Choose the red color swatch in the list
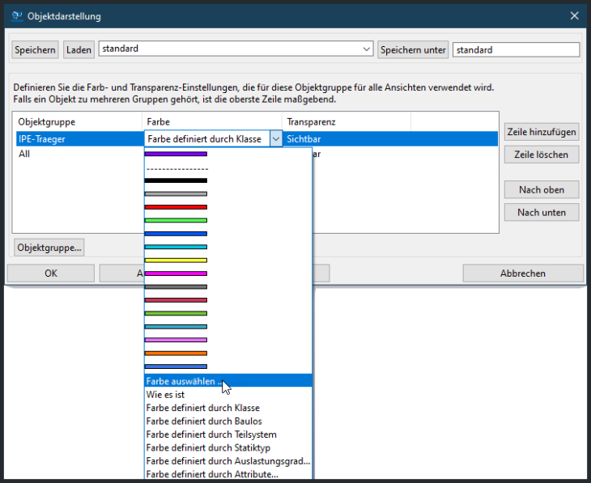591x483 pixels. click(x=176, y=207)
